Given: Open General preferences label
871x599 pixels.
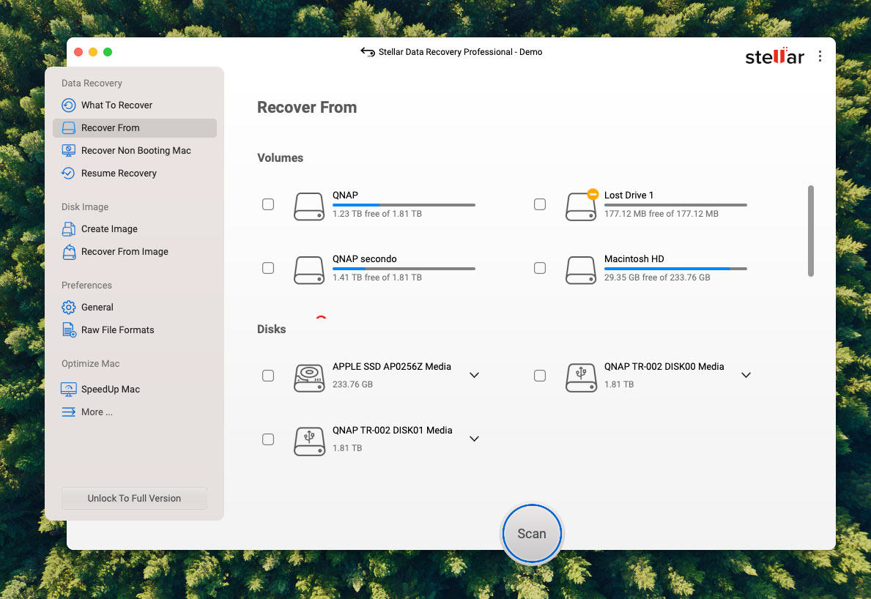Looking at the screenshot, I should (97, 307).
